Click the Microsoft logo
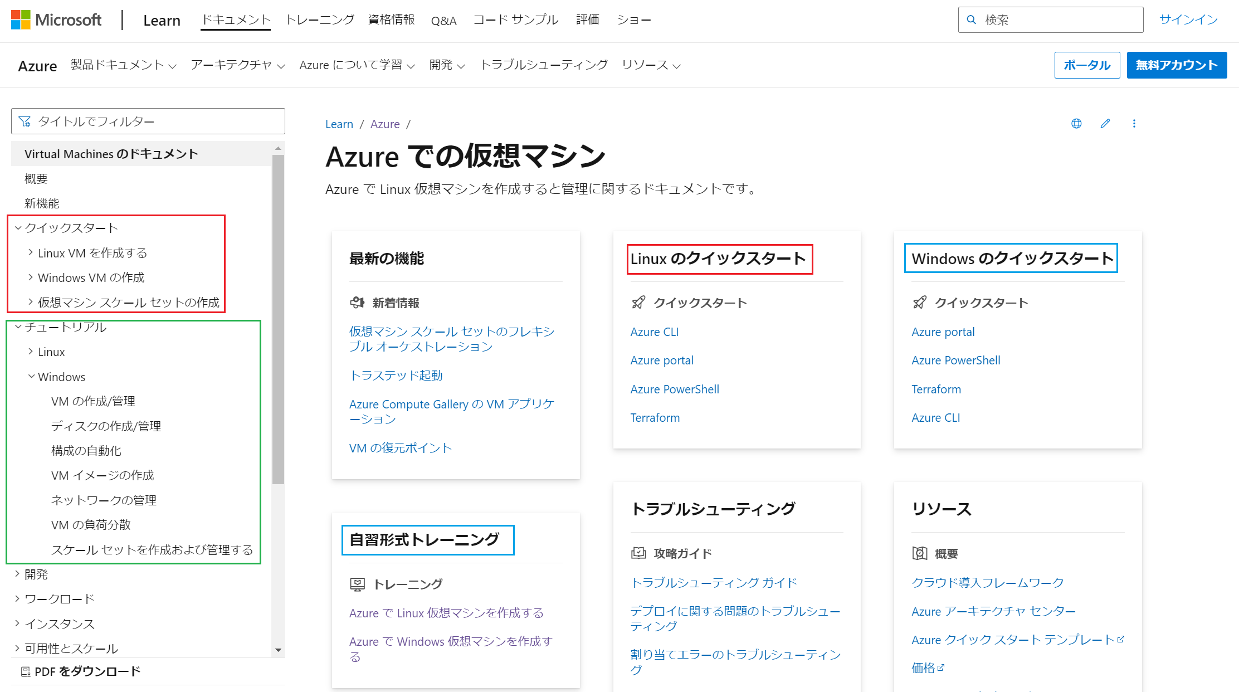Viewport: 1239px width, 692px height. (56, 20)
